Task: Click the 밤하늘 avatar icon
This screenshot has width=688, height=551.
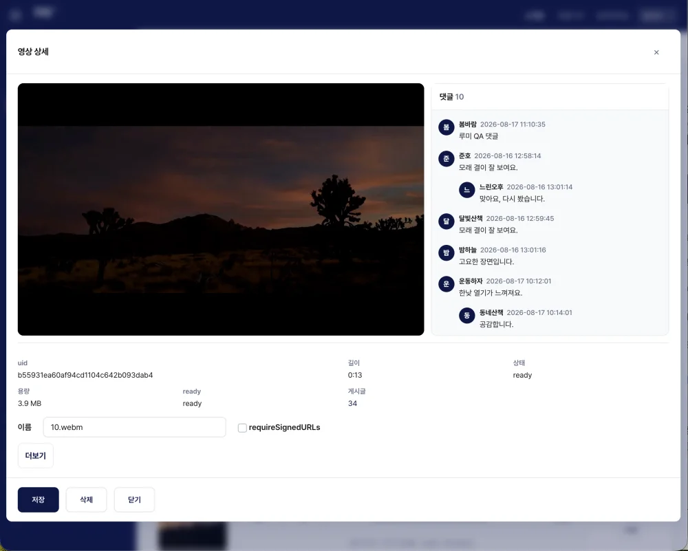Action: pyautogui.click(x=447, y=252)
